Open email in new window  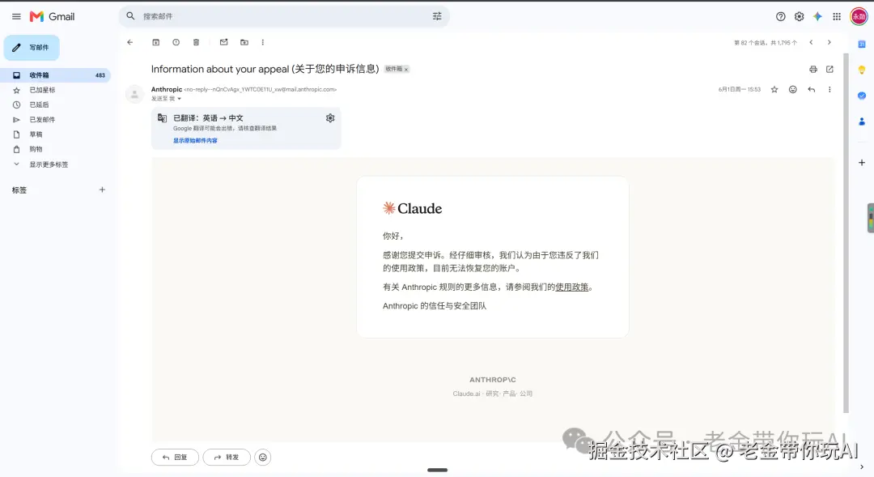click(x=829, y=69)
